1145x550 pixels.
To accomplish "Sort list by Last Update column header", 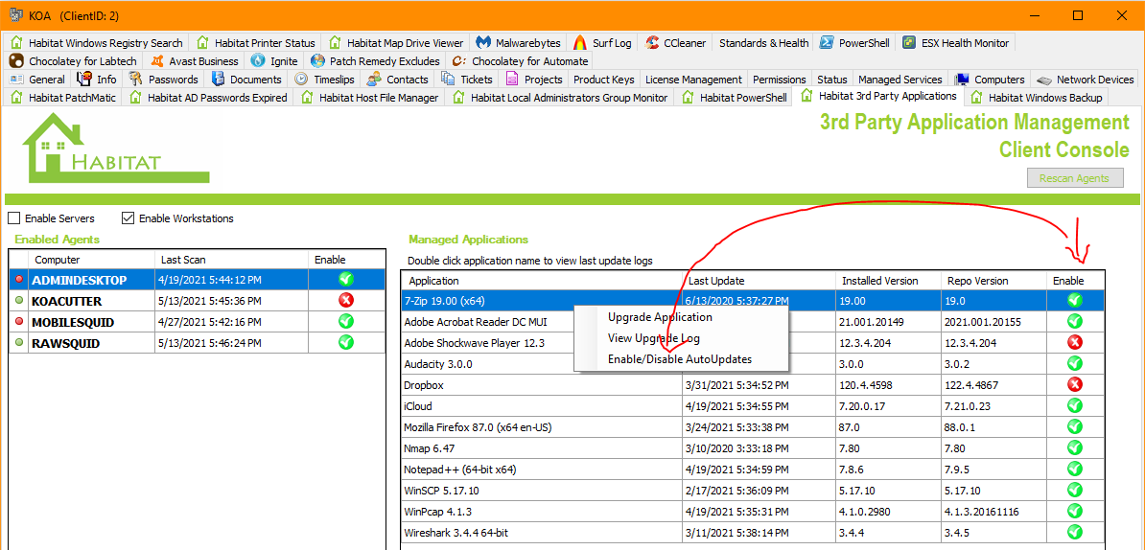I will pyautogui.click(x=714, y=281).
